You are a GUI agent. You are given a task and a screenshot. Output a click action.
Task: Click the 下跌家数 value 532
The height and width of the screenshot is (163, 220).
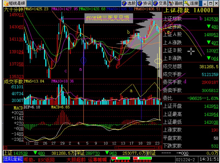[215, 146]
